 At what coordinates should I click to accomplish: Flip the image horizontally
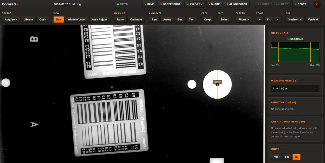click(x=295, y=19)
